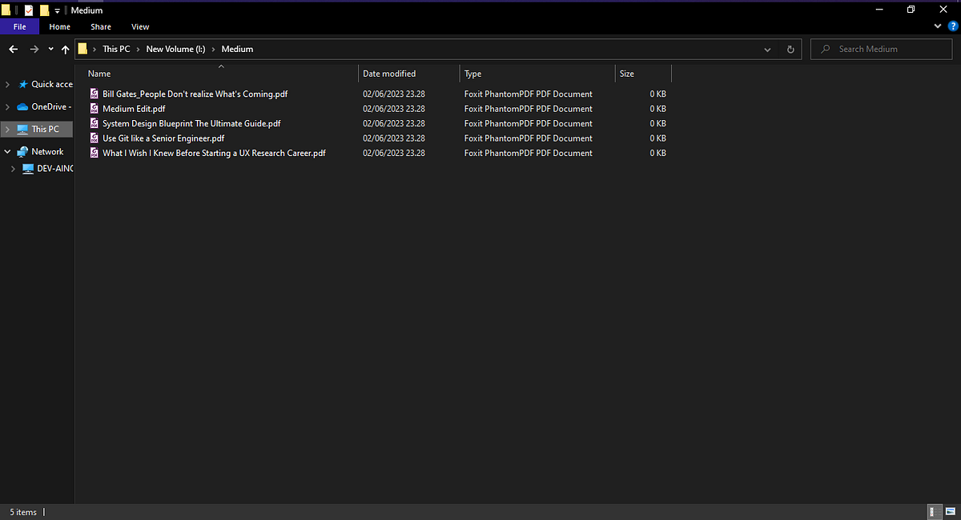This screenshot has width=961, height=520.
Task: Open the File ribbon tab
Action: 19,26
